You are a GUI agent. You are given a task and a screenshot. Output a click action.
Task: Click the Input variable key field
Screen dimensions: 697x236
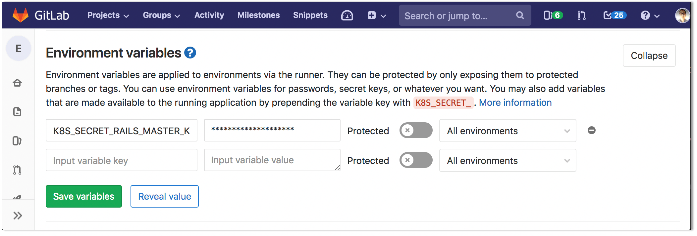122,160
